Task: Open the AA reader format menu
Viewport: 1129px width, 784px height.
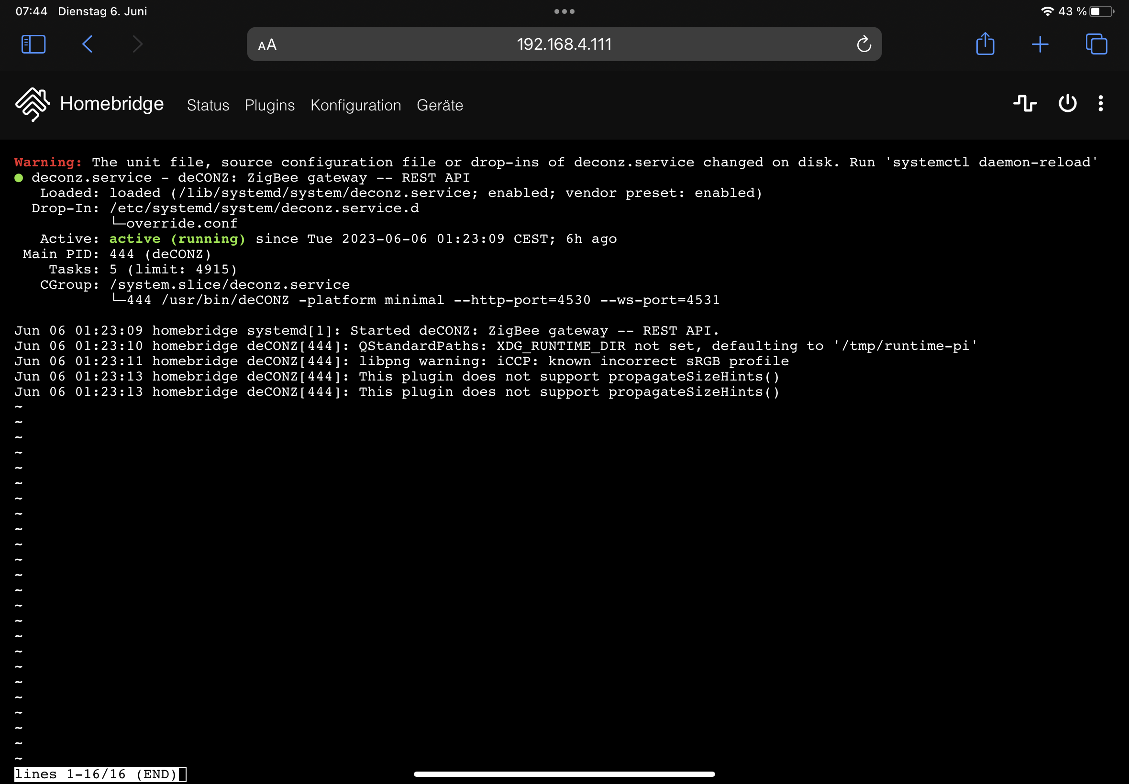Action: point(267,45)
